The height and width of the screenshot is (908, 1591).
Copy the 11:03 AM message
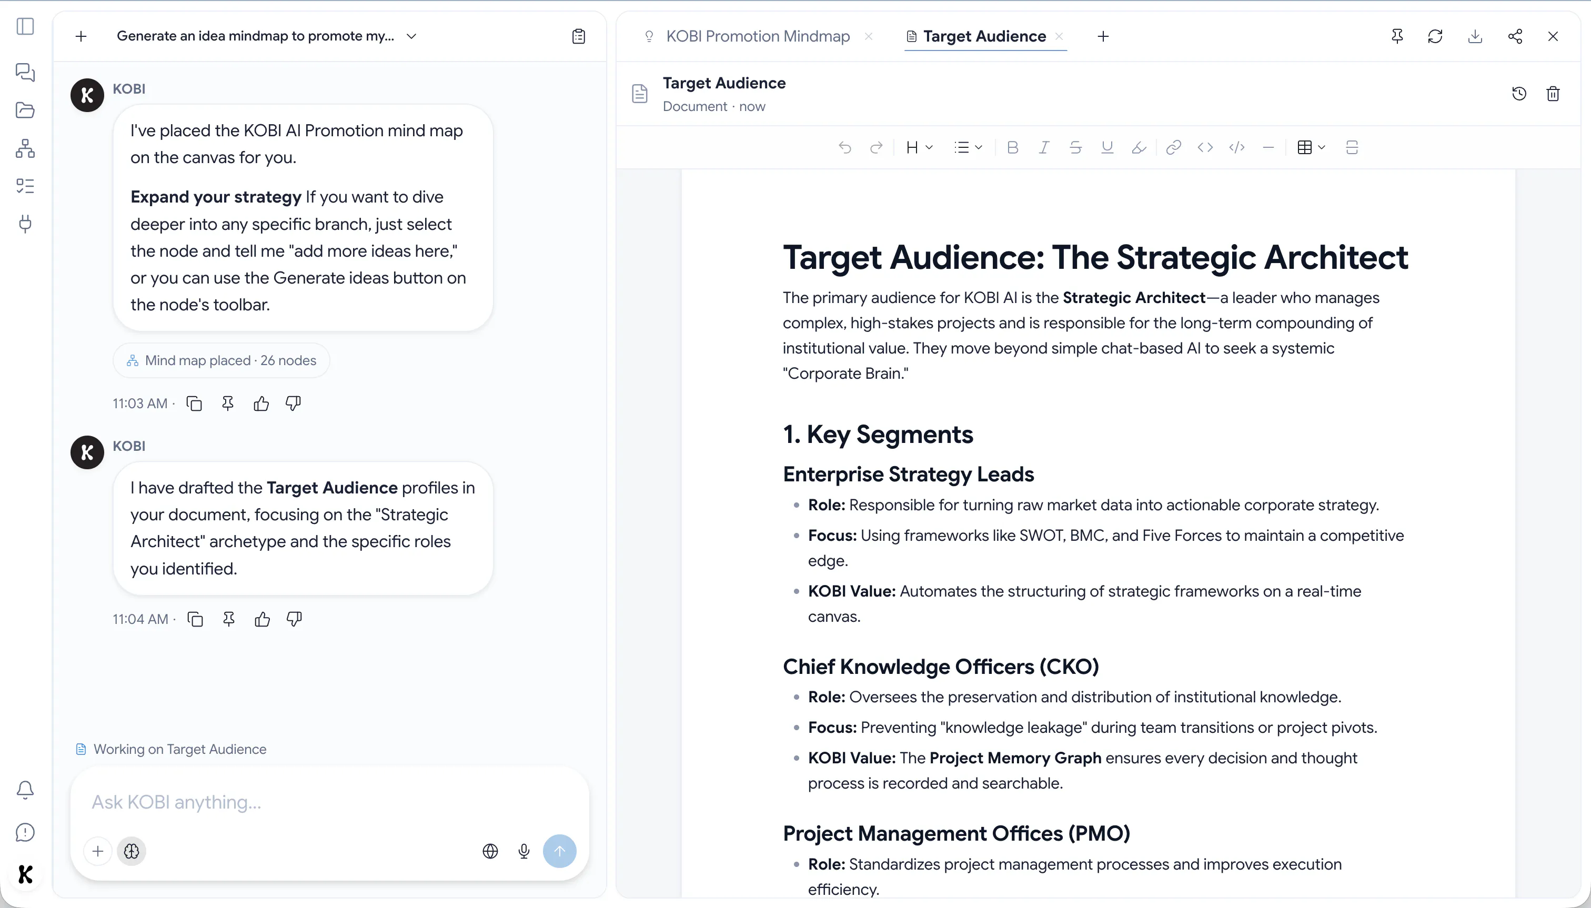pyautogui.click(x=194, y=403)
